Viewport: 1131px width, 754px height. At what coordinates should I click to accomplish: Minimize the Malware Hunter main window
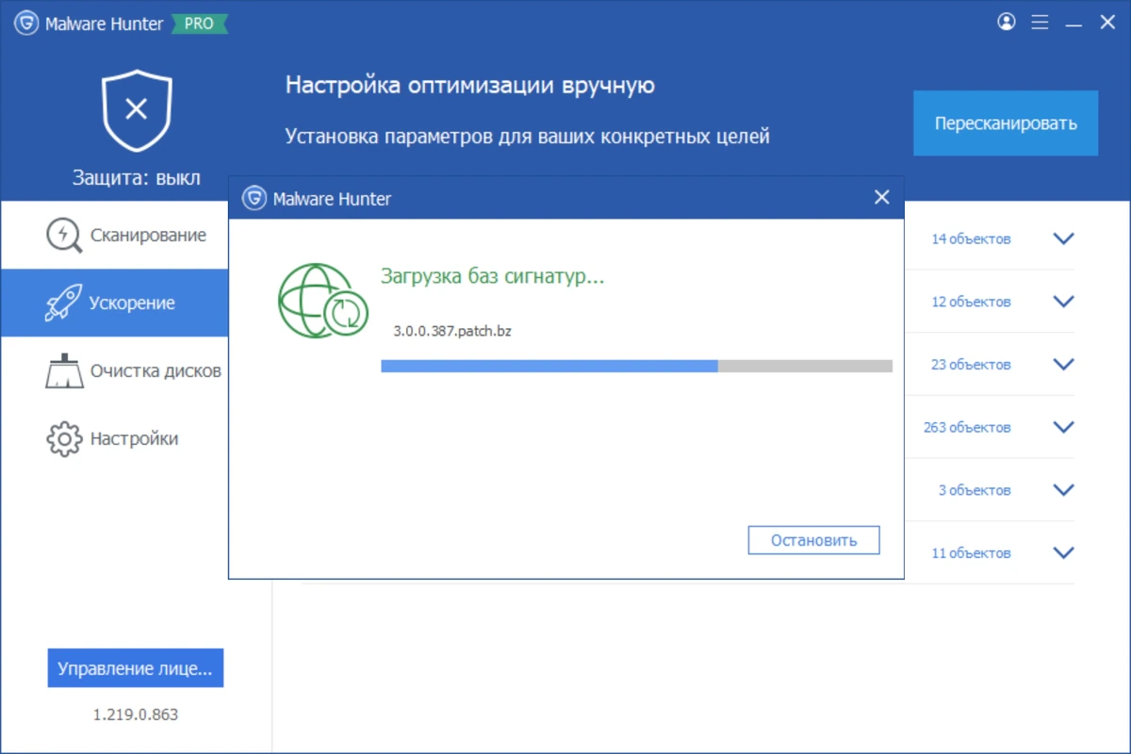point(1074,23)
